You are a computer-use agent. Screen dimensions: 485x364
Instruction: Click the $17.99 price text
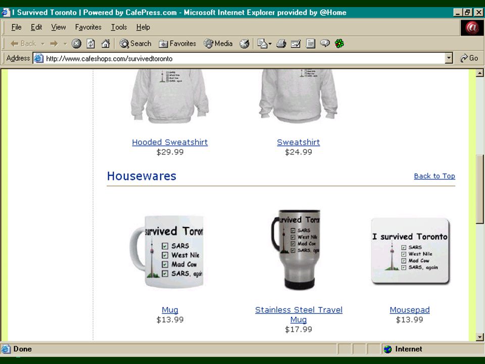coord(299,329)
